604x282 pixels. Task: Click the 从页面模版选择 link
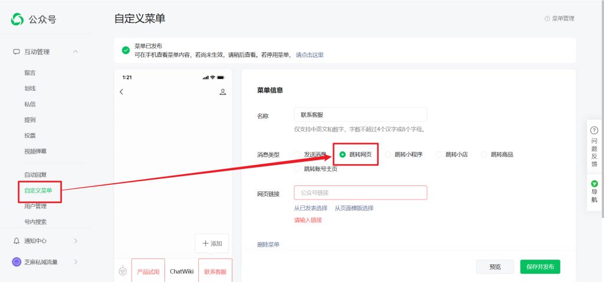[354, 208]
